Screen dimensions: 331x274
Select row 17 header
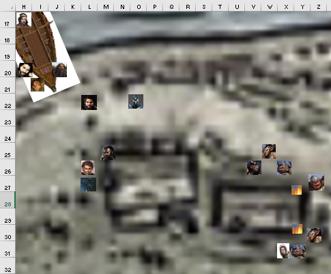click(8, 20)
